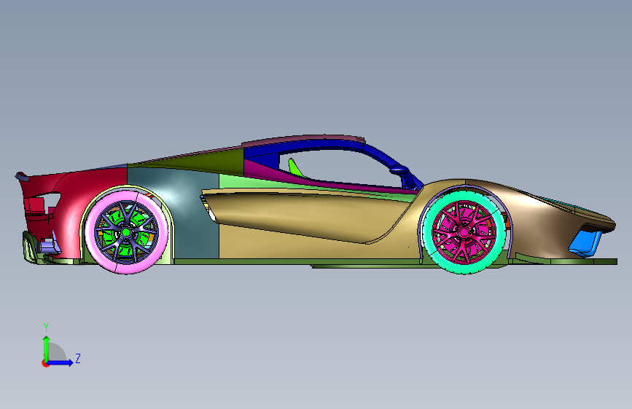The height and width of the screenshot is (409, 632).
Task: Click the green Y axis arrow of the triad
Action: 47,349
